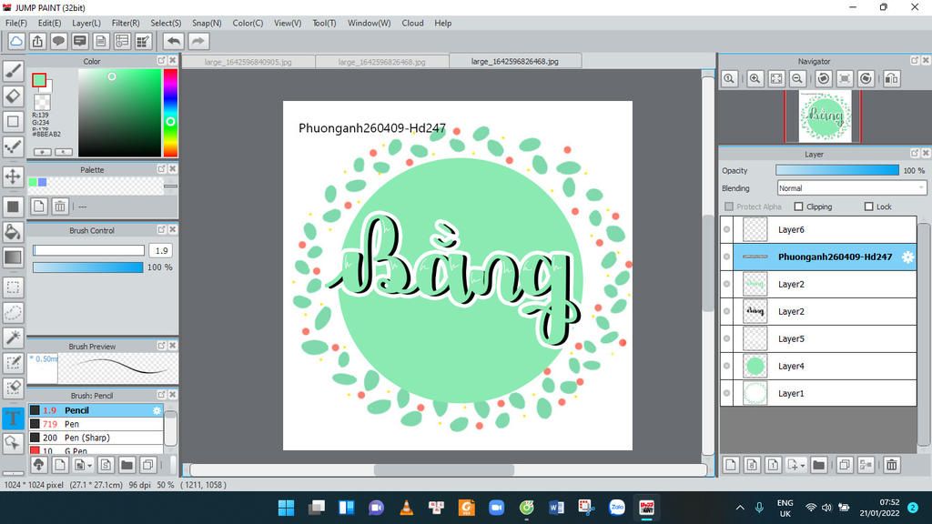Select the Gradient tool
The width and height of the screenshot is (932, 524).
(13, 257)
